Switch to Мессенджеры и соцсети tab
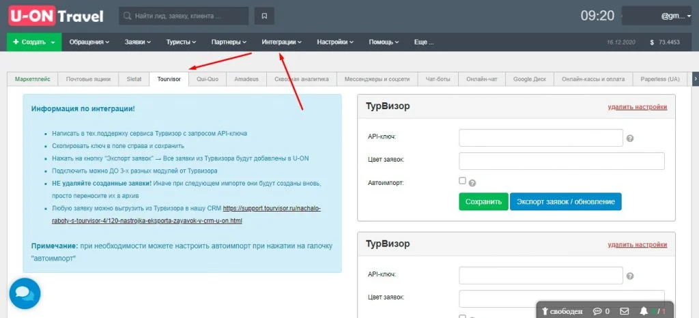Image resolution: width=699 pixels, height=318 pixels. coord(377,79)
